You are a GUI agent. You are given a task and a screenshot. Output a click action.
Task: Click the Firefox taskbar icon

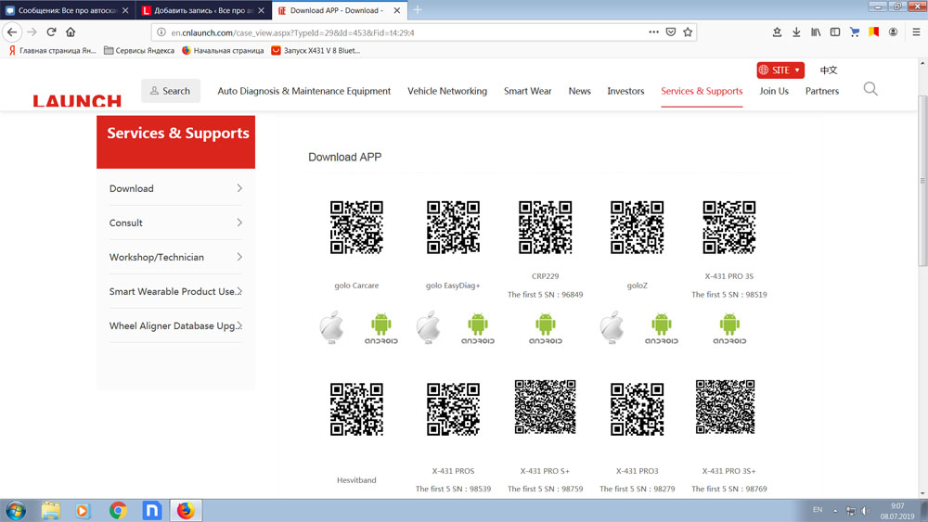pos(186,510)
